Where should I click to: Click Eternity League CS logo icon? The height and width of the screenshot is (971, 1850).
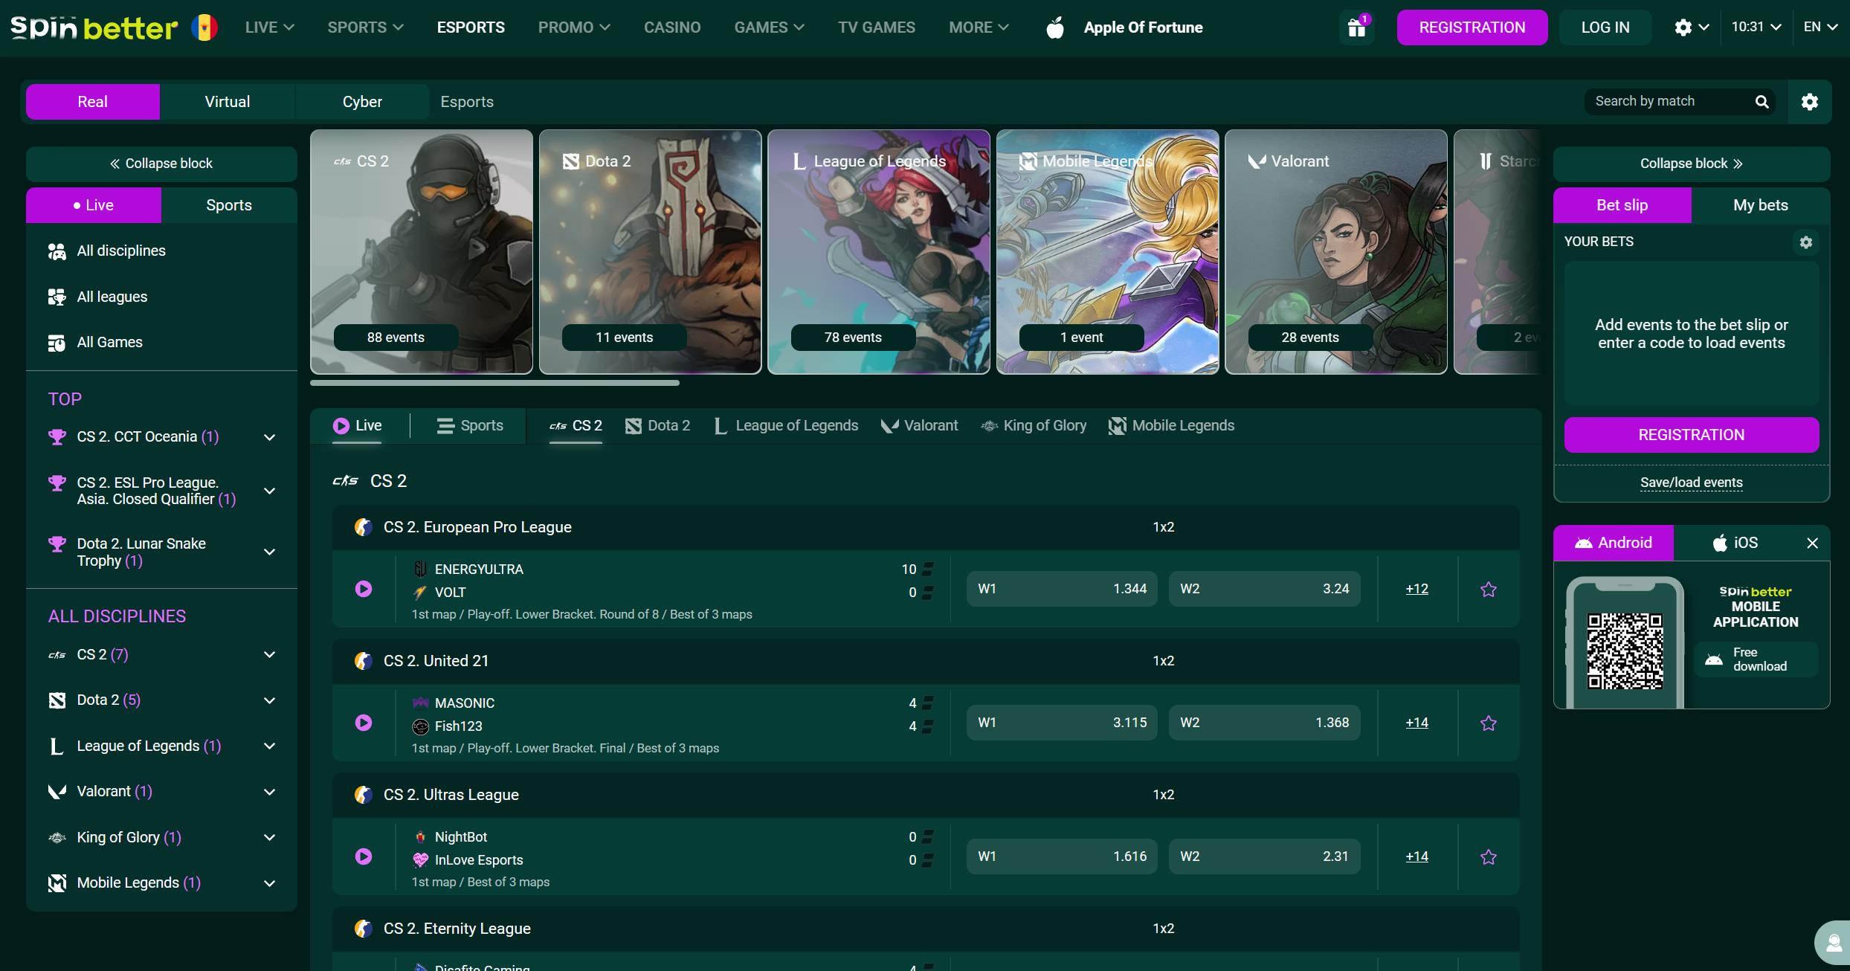(x=363, y=929)
